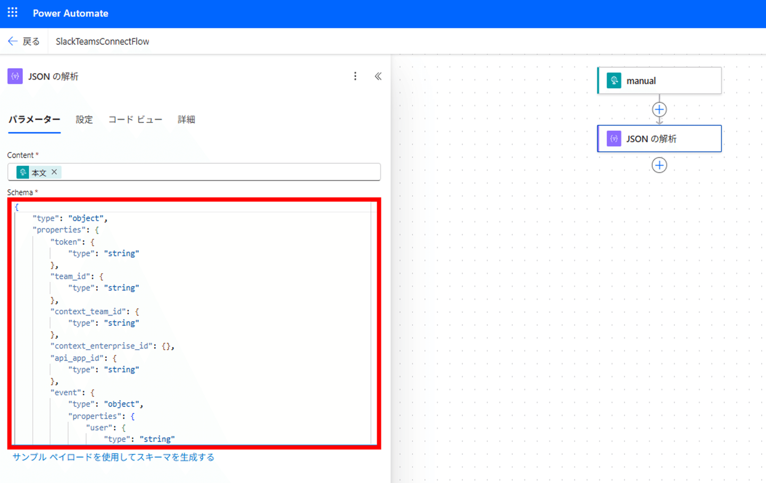
Task: Click the 本文 token label
Action: [x=39, y=173]
